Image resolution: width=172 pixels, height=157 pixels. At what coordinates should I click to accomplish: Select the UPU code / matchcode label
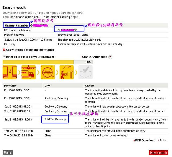[x=17, y=30]
